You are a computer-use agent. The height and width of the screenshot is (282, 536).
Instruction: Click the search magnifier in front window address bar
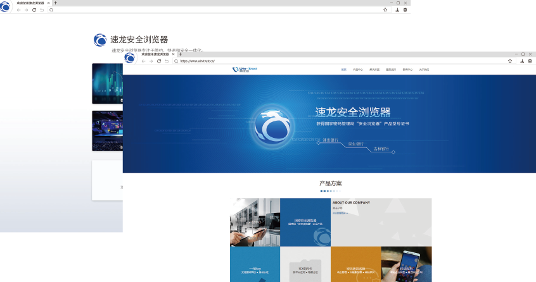coord(176,61)
